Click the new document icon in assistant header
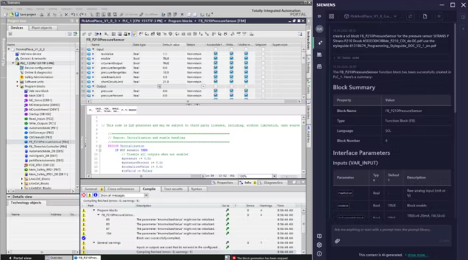 [425, 16]
